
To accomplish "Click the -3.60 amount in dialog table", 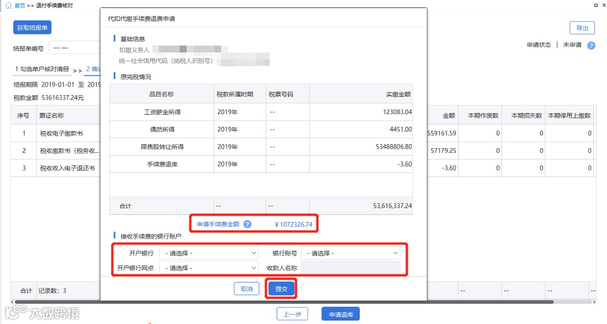I will click(404, 164).
